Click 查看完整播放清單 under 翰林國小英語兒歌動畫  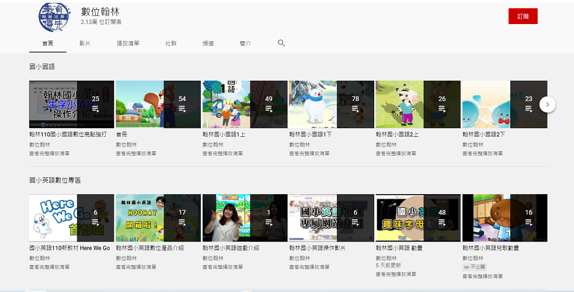483,277
